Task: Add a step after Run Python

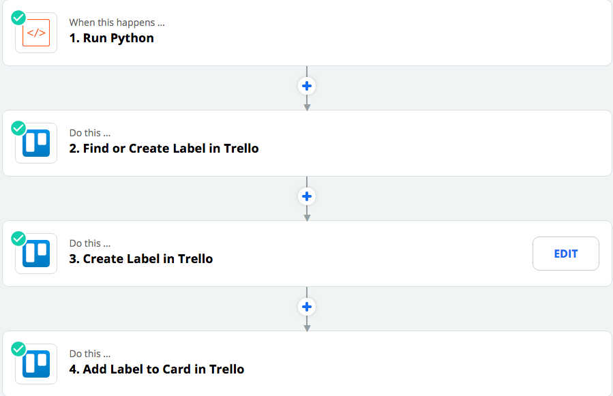Action: coord(307,86)
